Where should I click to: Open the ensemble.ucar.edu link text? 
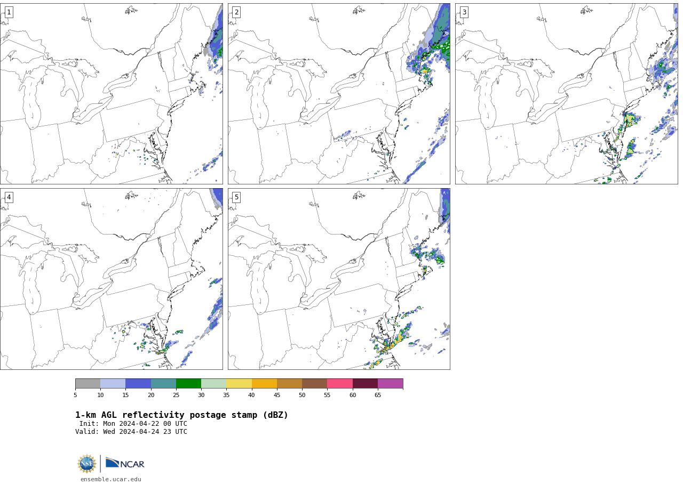click(111, 479)
